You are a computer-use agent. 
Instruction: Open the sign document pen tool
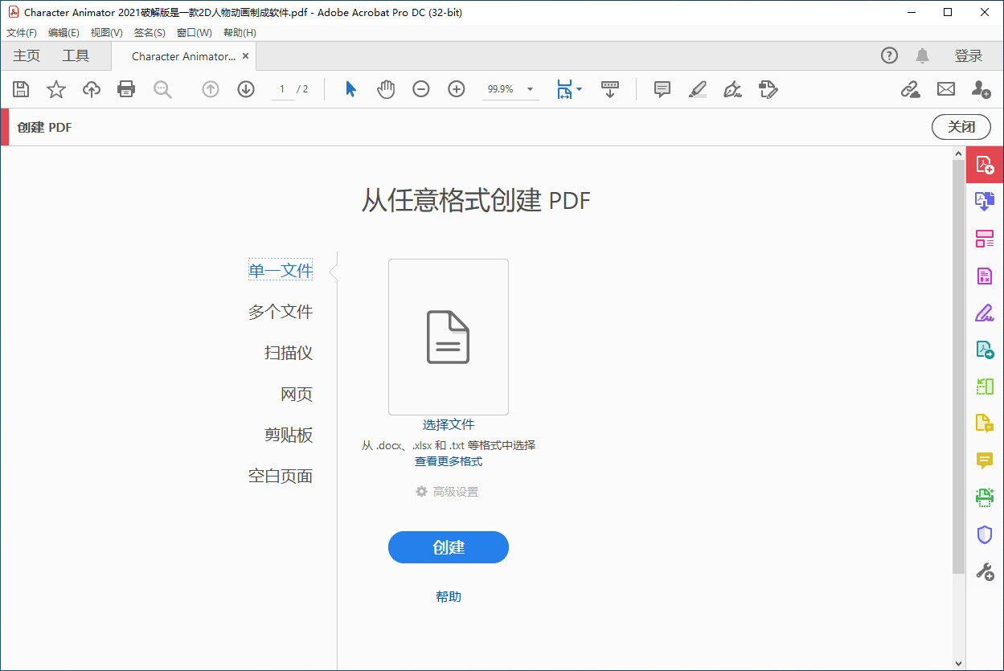tap(732, 89)
